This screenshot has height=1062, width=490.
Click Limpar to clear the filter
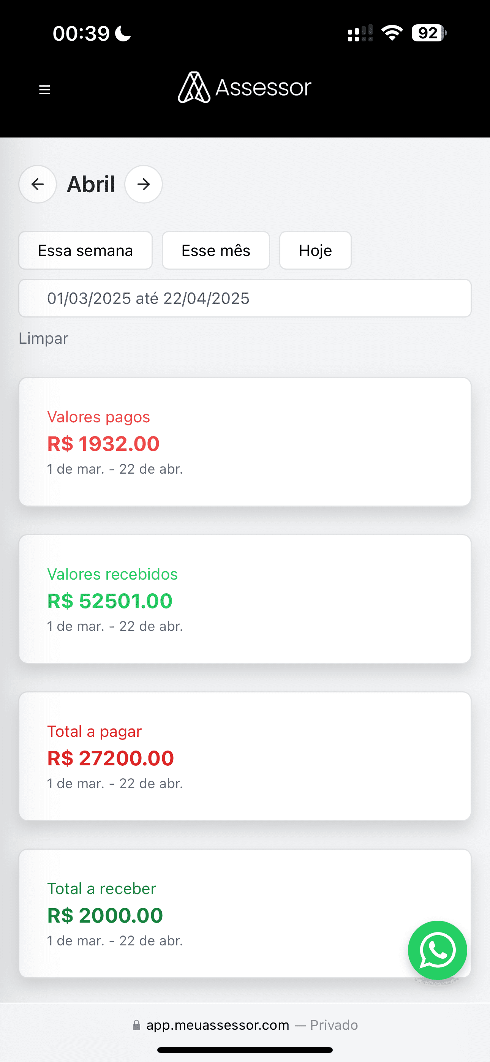(x=43, y=338)
